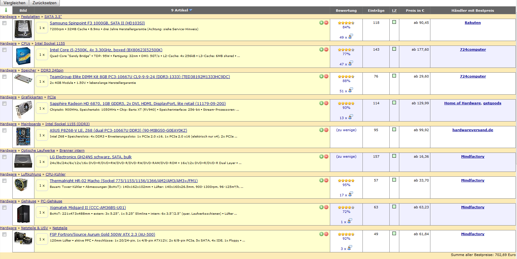
Task: Open hardwareversand.de dealer link
Action: pyautogui.click(x=473, y=130)
